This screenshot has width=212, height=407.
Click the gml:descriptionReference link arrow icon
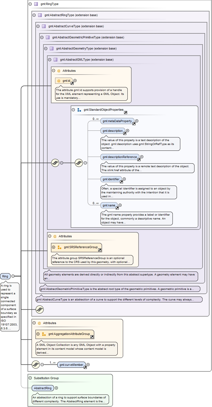click(139, 159)
